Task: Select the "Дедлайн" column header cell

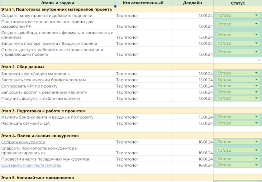Action: point(192,3)
